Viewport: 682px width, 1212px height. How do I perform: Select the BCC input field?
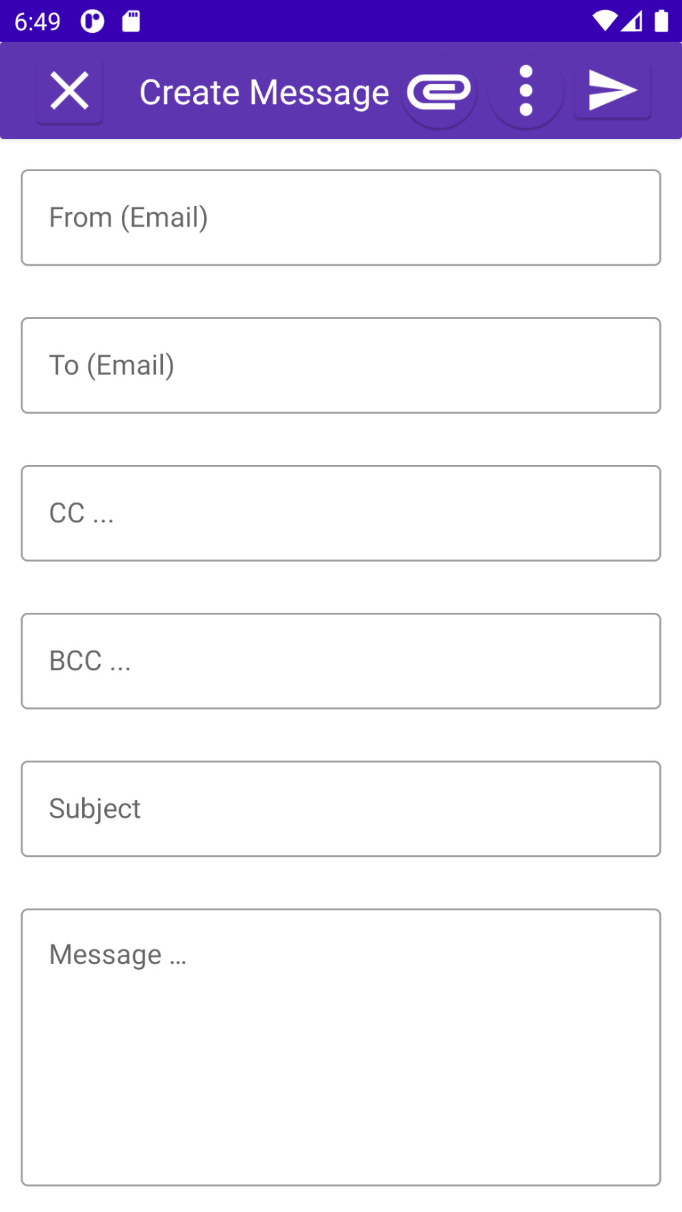coord(341,661)
